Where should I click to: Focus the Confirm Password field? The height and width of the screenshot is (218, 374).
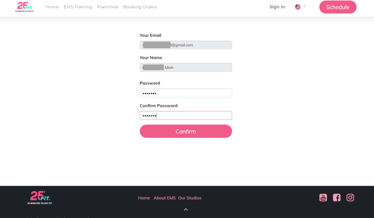point(186,115)
